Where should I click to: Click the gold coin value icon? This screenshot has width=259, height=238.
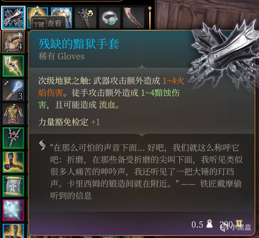click(239, 224)
